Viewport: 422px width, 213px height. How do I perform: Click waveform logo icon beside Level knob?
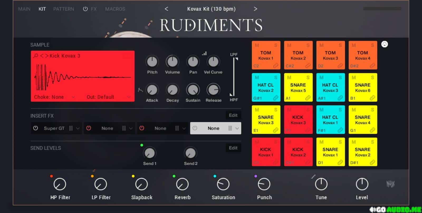(390, 184)
